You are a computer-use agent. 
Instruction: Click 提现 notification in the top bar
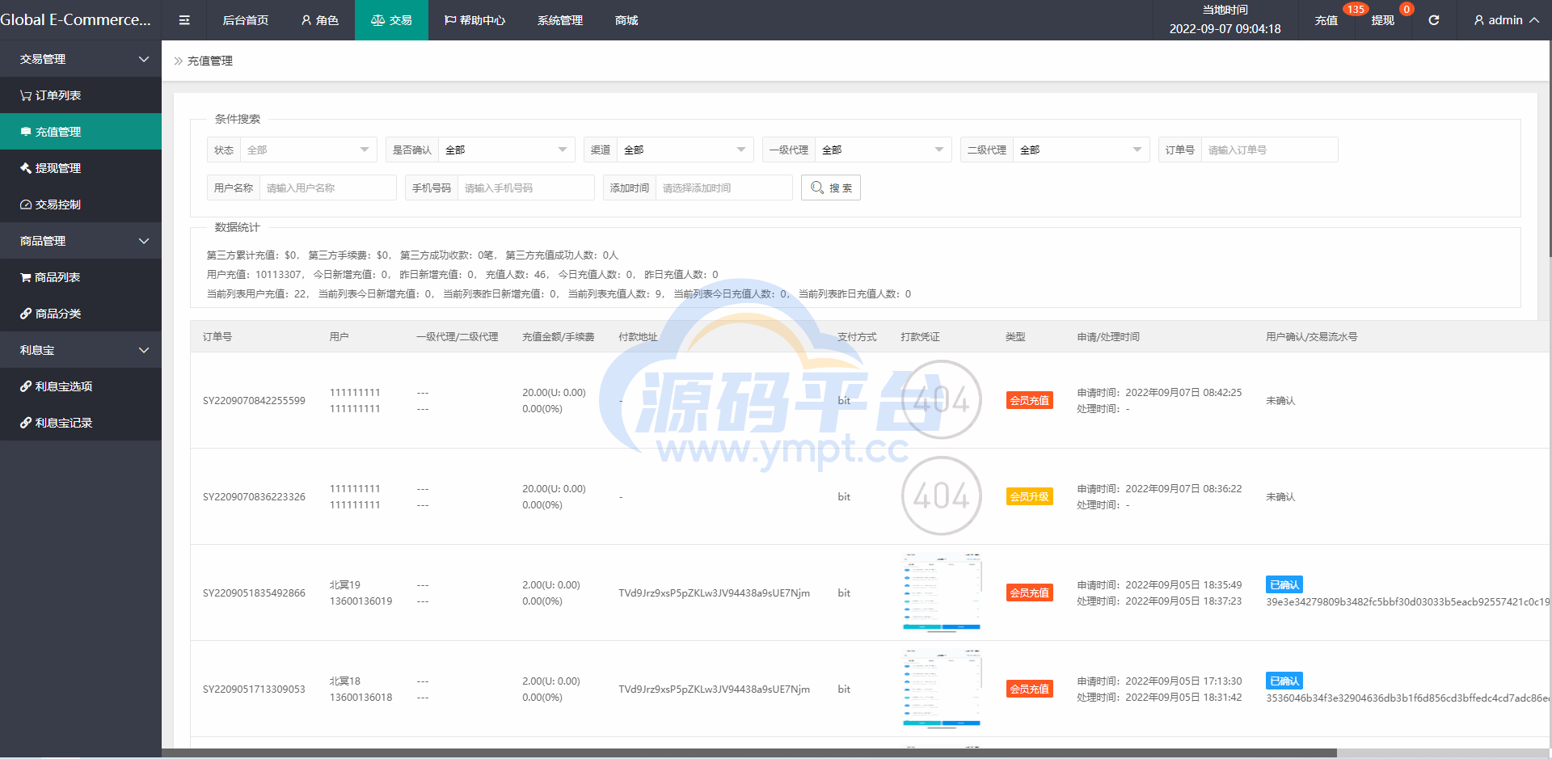tap(1383, 20)
